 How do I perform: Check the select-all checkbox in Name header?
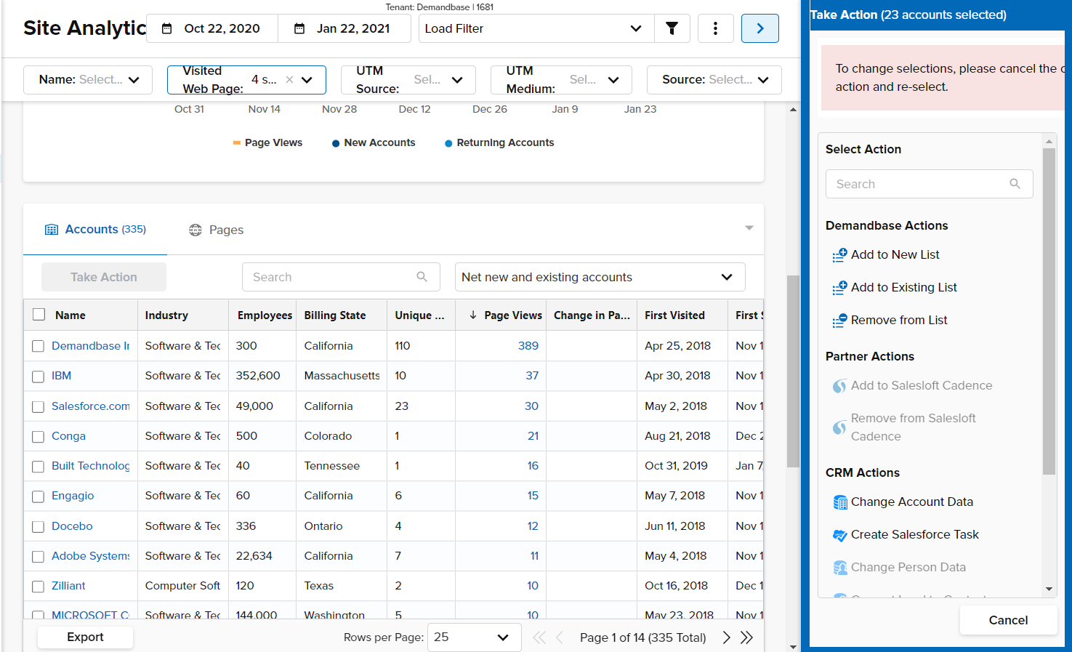[39, 315]
